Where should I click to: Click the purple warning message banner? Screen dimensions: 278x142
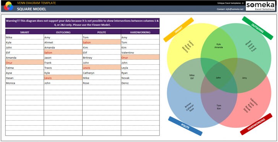pyautogui.click(x=83, y=23)
